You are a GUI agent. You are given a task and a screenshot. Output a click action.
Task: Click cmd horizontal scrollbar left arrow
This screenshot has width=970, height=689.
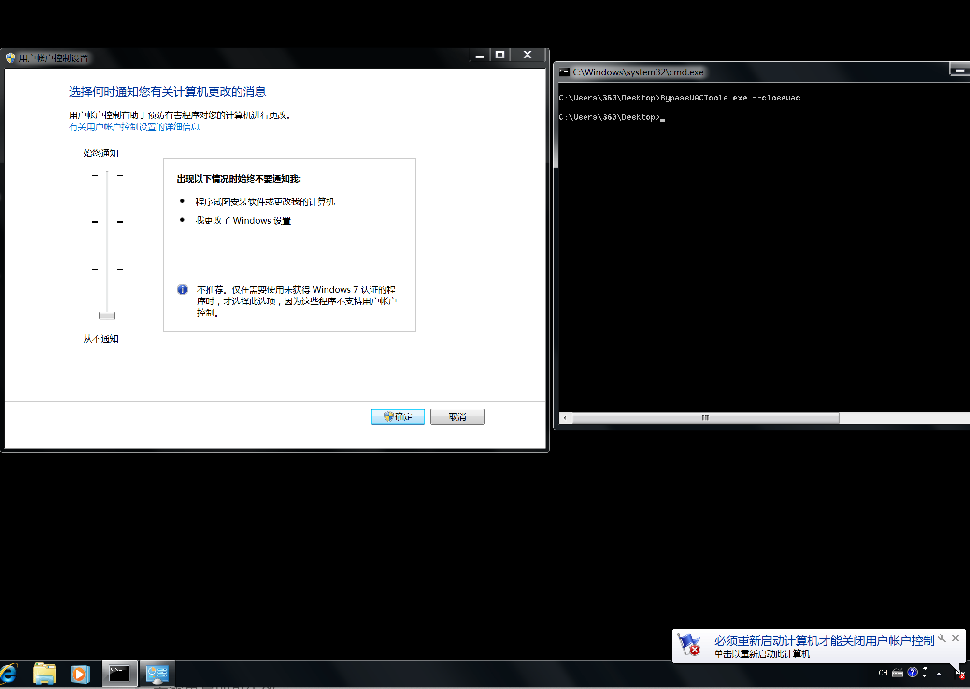[565, 418]
